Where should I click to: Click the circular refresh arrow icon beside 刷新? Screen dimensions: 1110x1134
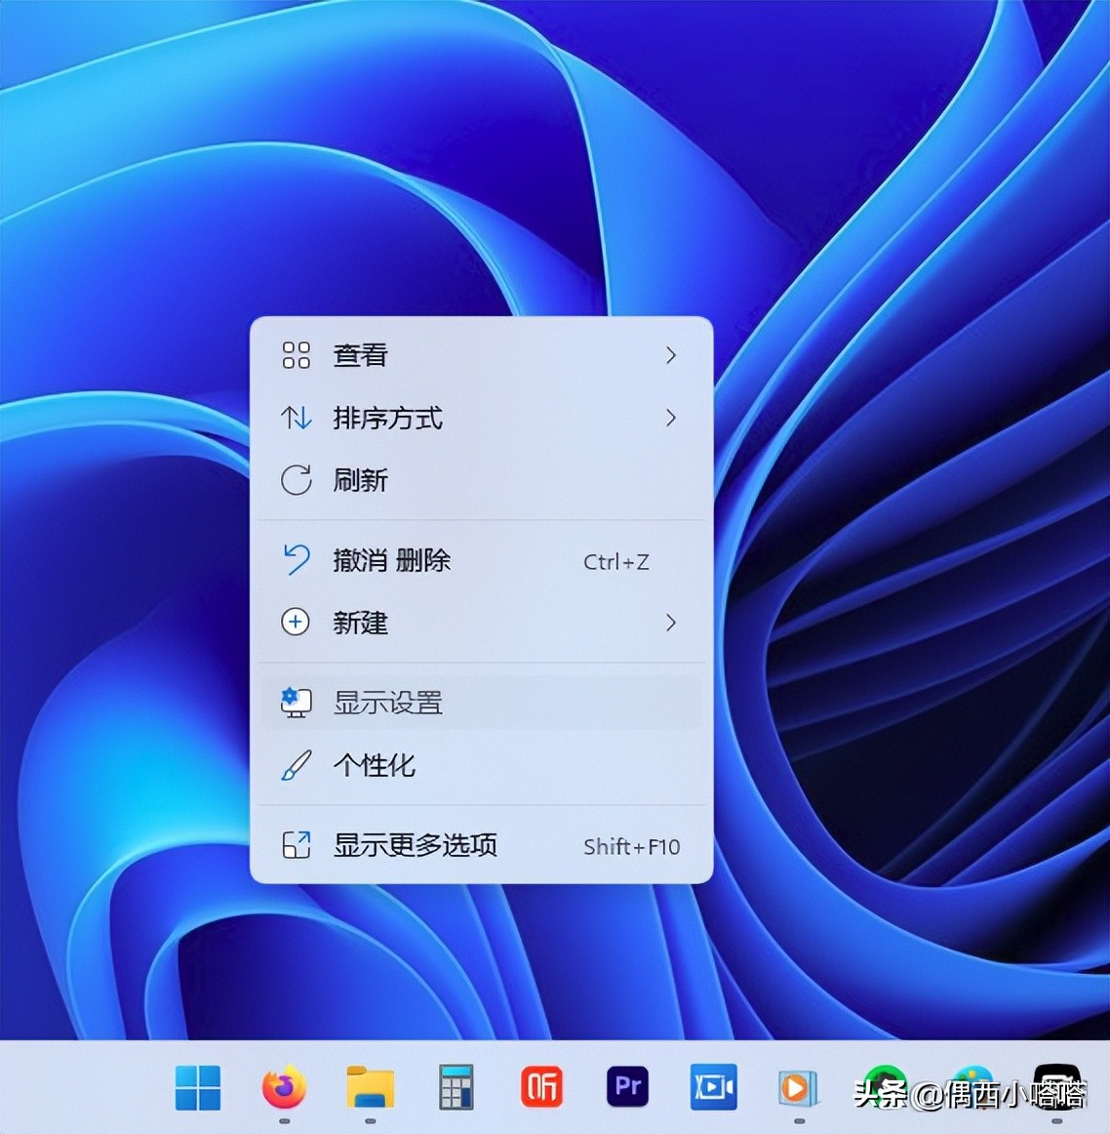click(296, 480)
